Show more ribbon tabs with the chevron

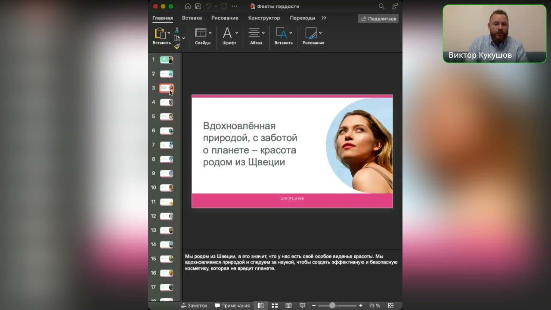coord(324,18)
